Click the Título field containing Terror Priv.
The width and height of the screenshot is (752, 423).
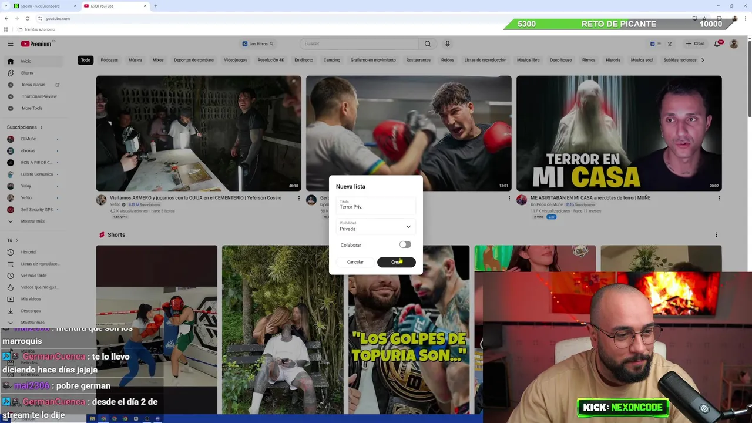coord(375,205)
